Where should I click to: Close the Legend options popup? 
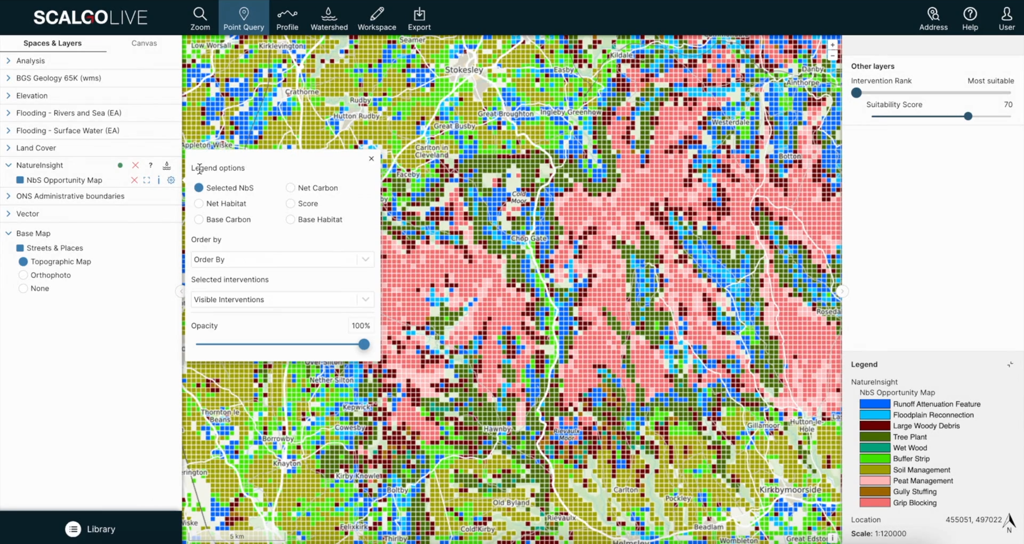click(372, 158)
